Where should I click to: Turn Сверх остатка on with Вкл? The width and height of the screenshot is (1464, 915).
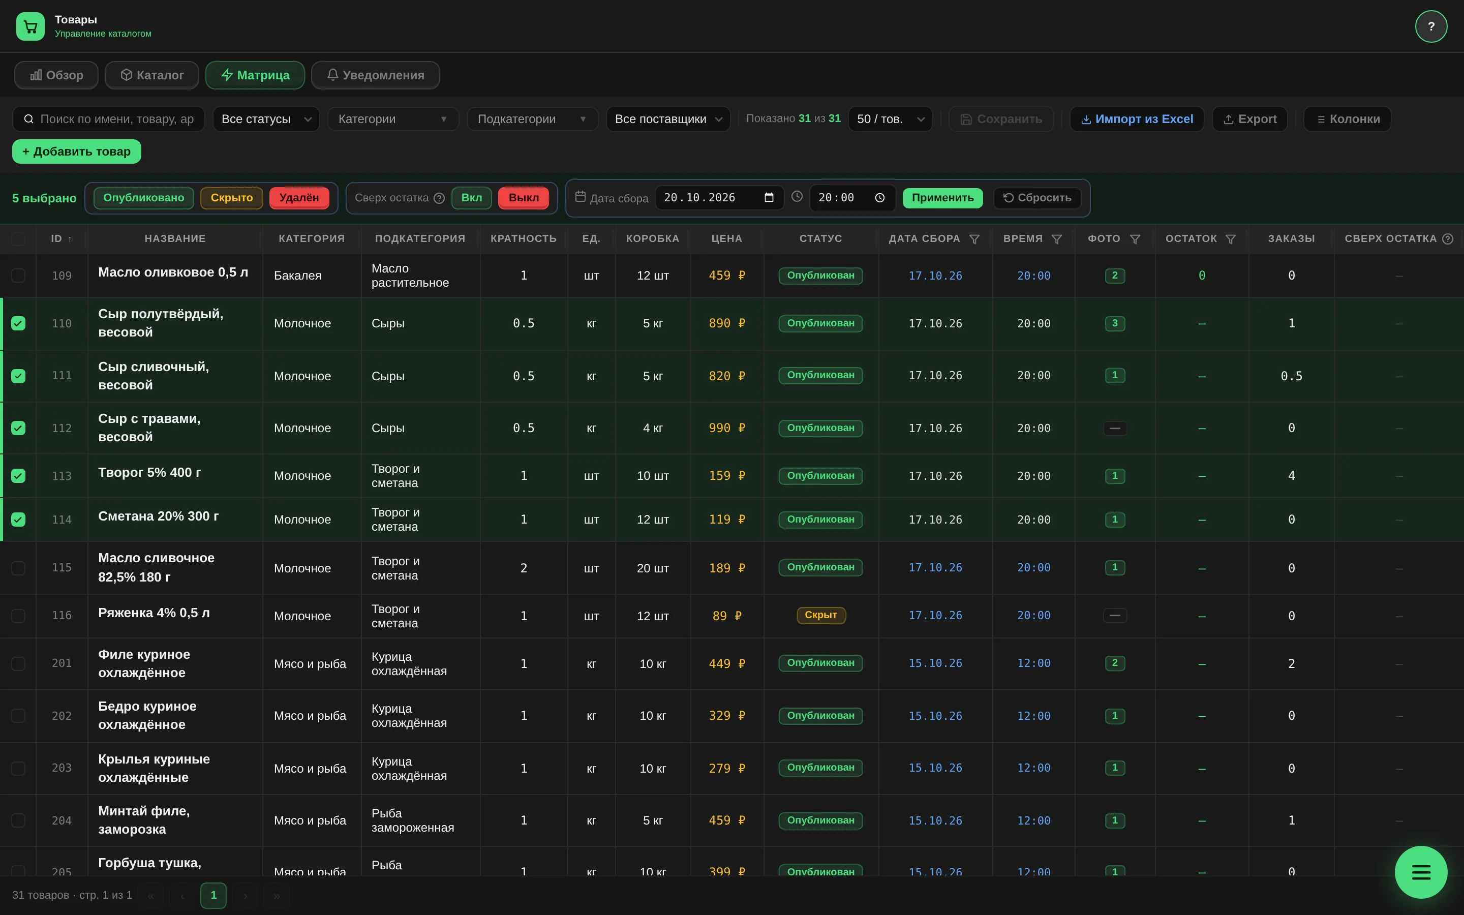(471, 198)
